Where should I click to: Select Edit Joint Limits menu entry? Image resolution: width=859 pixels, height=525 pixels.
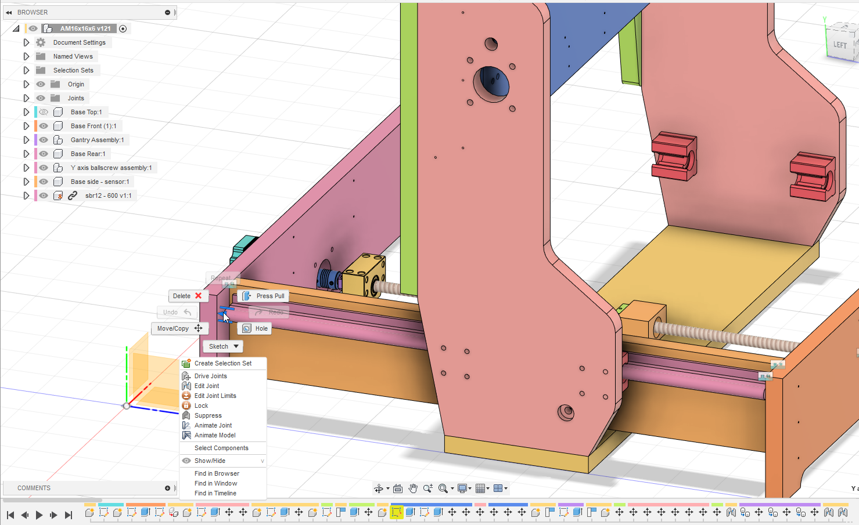[x=223, y=396]
